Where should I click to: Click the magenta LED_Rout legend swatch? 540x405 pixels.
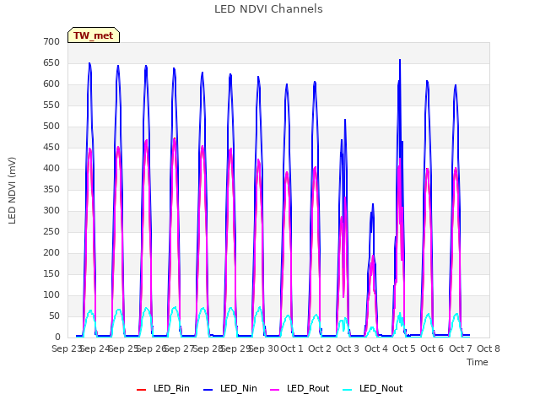(275, 390)
